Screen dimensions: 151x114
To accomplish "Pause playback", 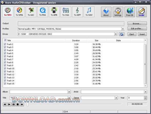I will point(14,104).
